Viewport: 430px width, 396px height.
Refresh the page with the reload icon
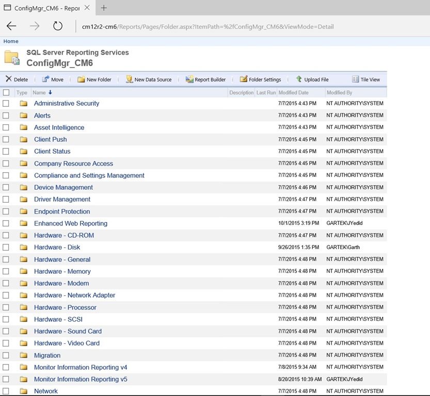[58, 26]
